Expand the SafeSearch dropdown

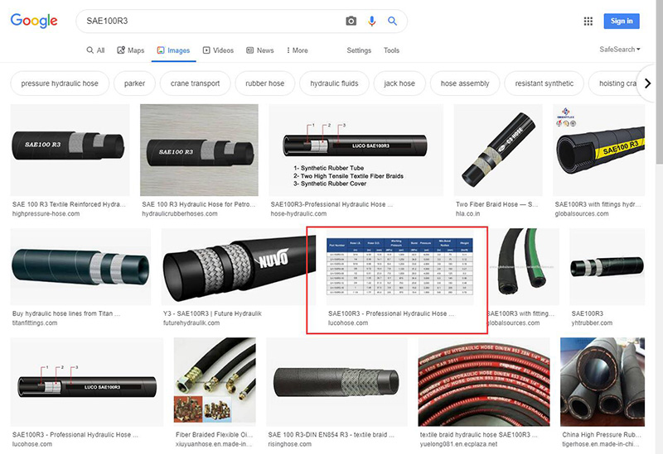(620, 50)
